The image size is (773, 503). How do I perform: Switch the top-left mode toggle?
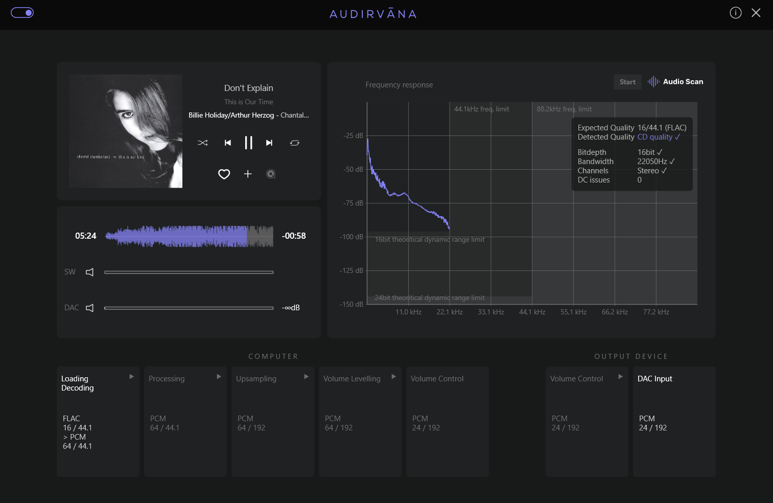(22, 13)
